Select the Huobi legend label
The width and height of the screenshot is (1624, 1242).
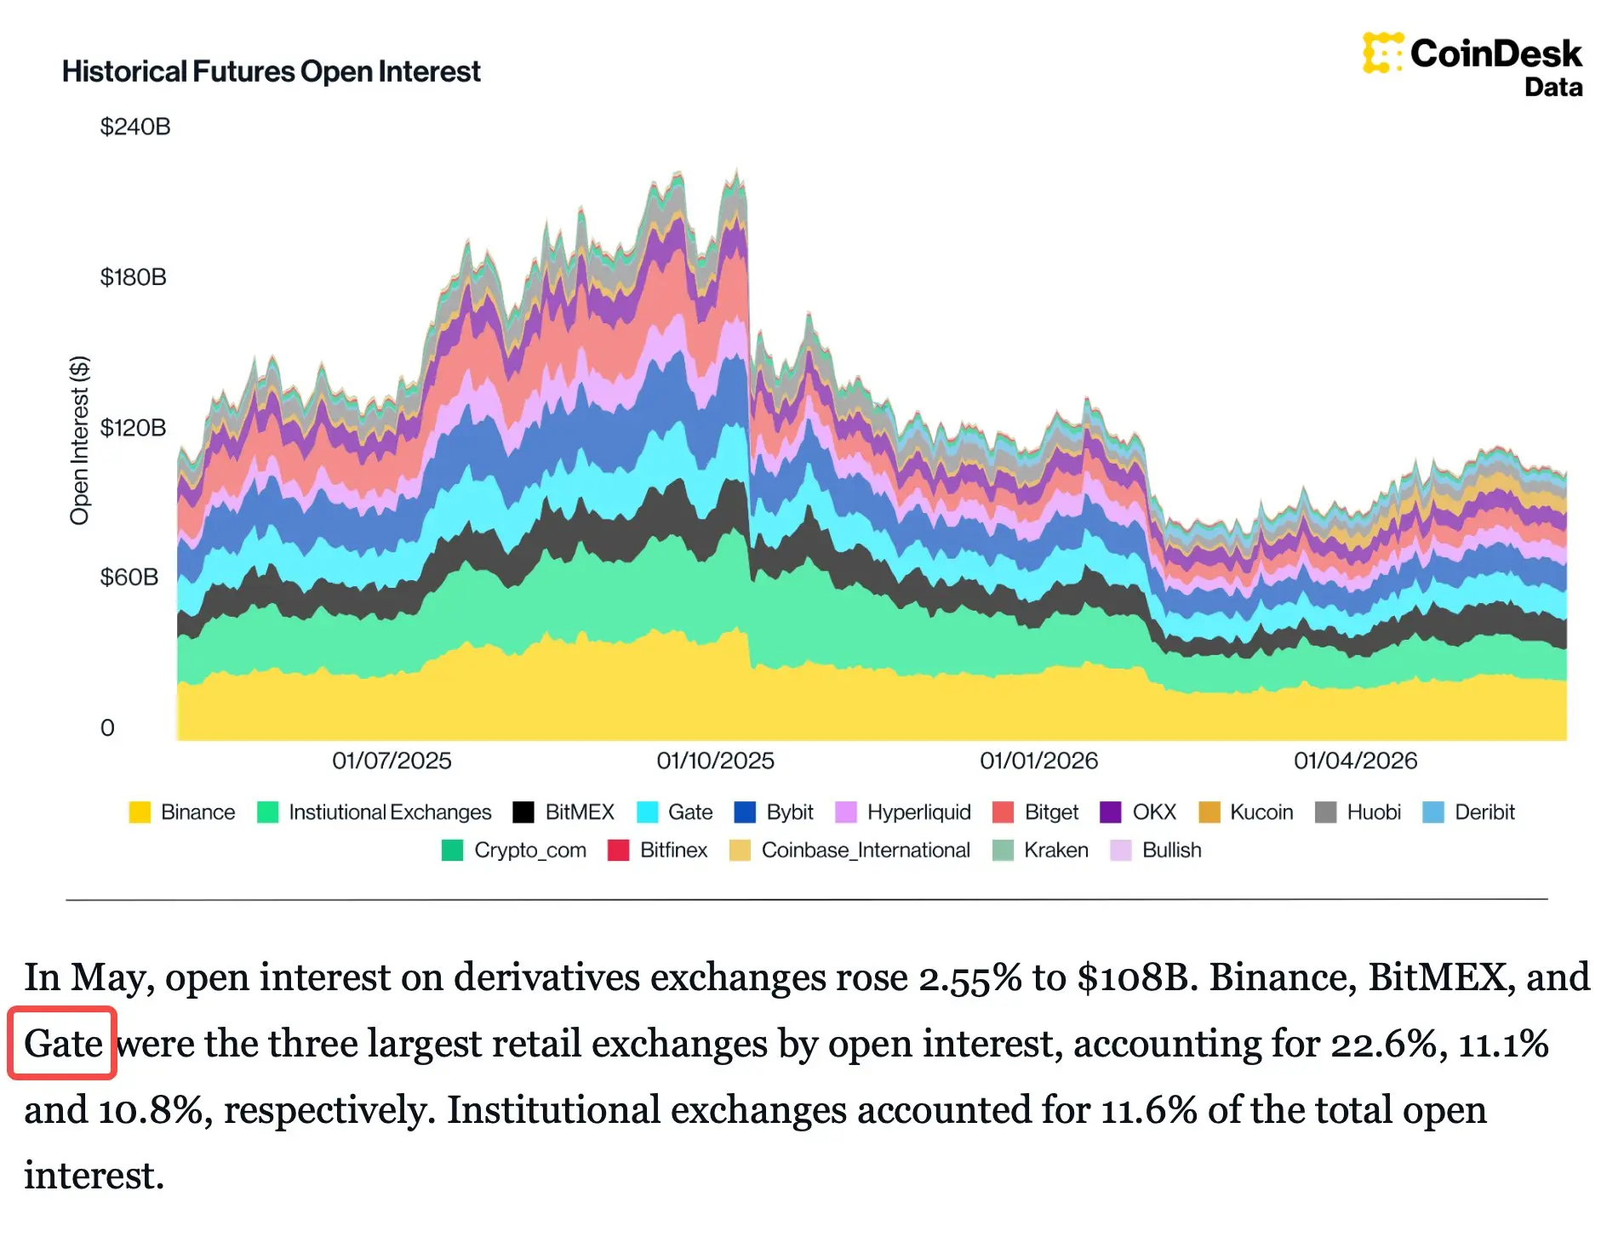(1374, 812)
